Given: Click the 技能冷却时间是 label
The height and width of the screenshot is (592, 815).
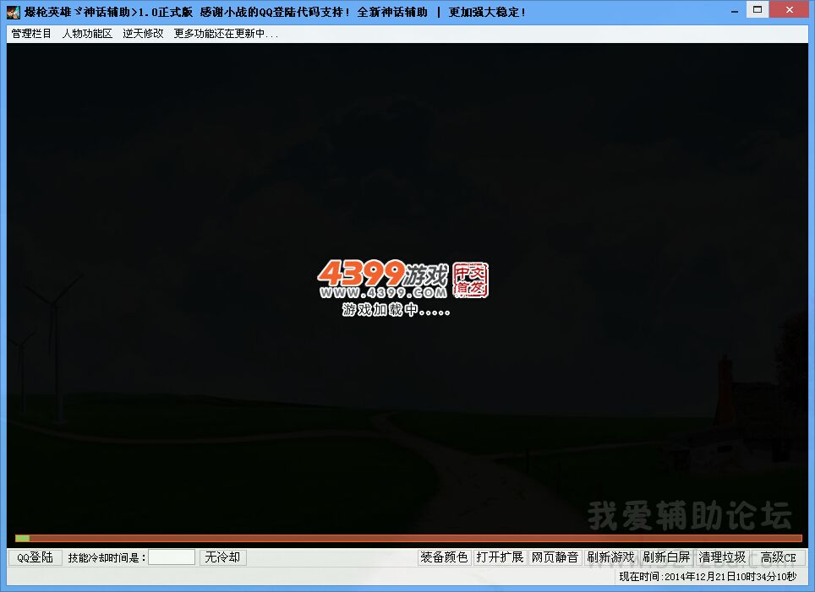Looking at the screenshot, I should click(x=107, y=557).
